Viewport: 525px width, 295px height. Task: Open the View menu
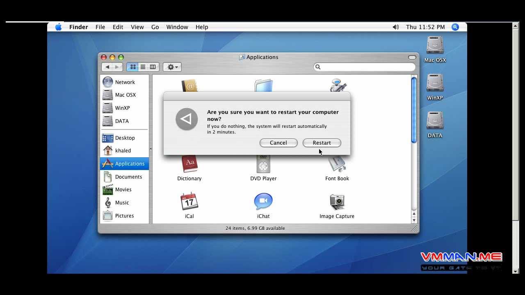[137, 27]
